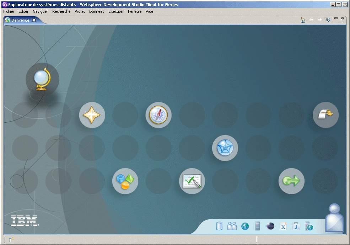Open the Naviguer menu

tap(40, 11)
